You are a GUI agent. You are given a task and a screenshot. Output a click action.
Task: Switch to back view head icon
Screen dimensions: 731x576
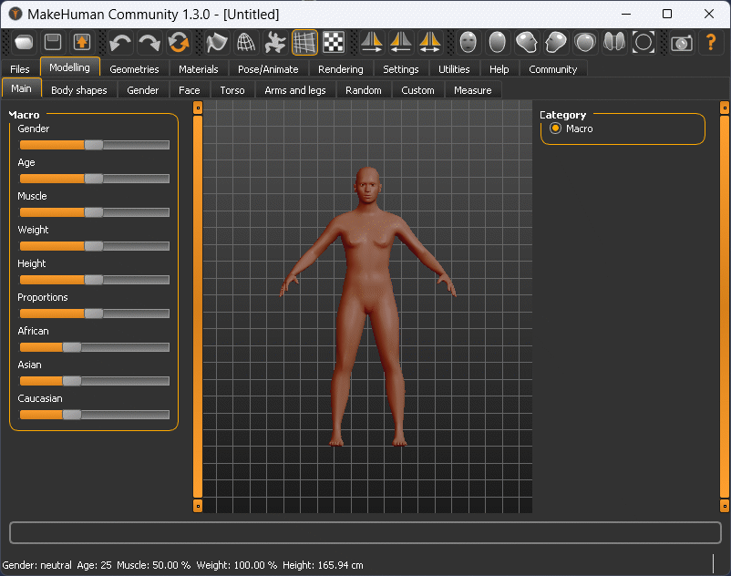click(498, 43)
